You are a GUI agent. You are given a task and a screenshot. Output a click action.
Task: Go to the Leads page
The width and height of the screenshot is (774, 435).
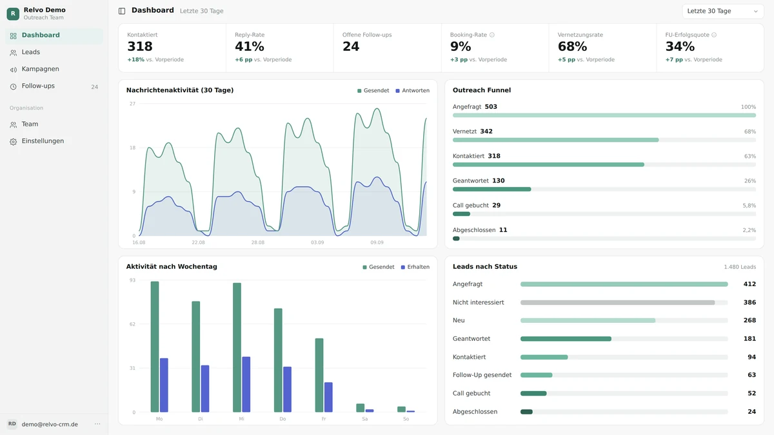point(54,52)
